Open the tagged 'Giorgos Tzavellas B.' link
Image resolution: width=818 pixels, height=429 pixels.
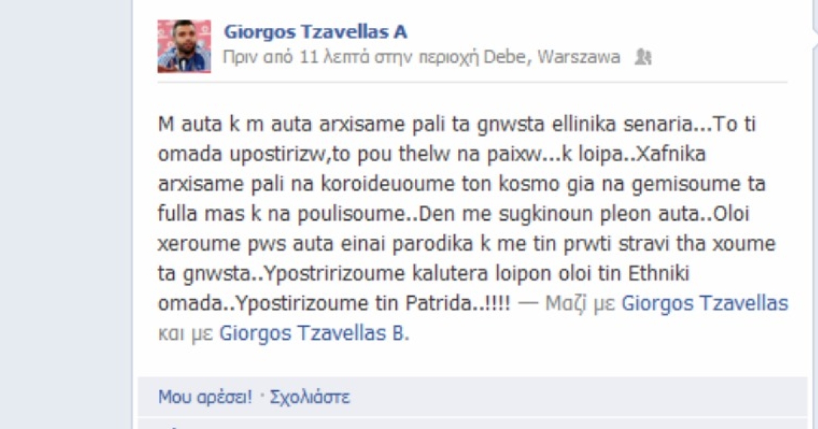[x=314, y=334]
